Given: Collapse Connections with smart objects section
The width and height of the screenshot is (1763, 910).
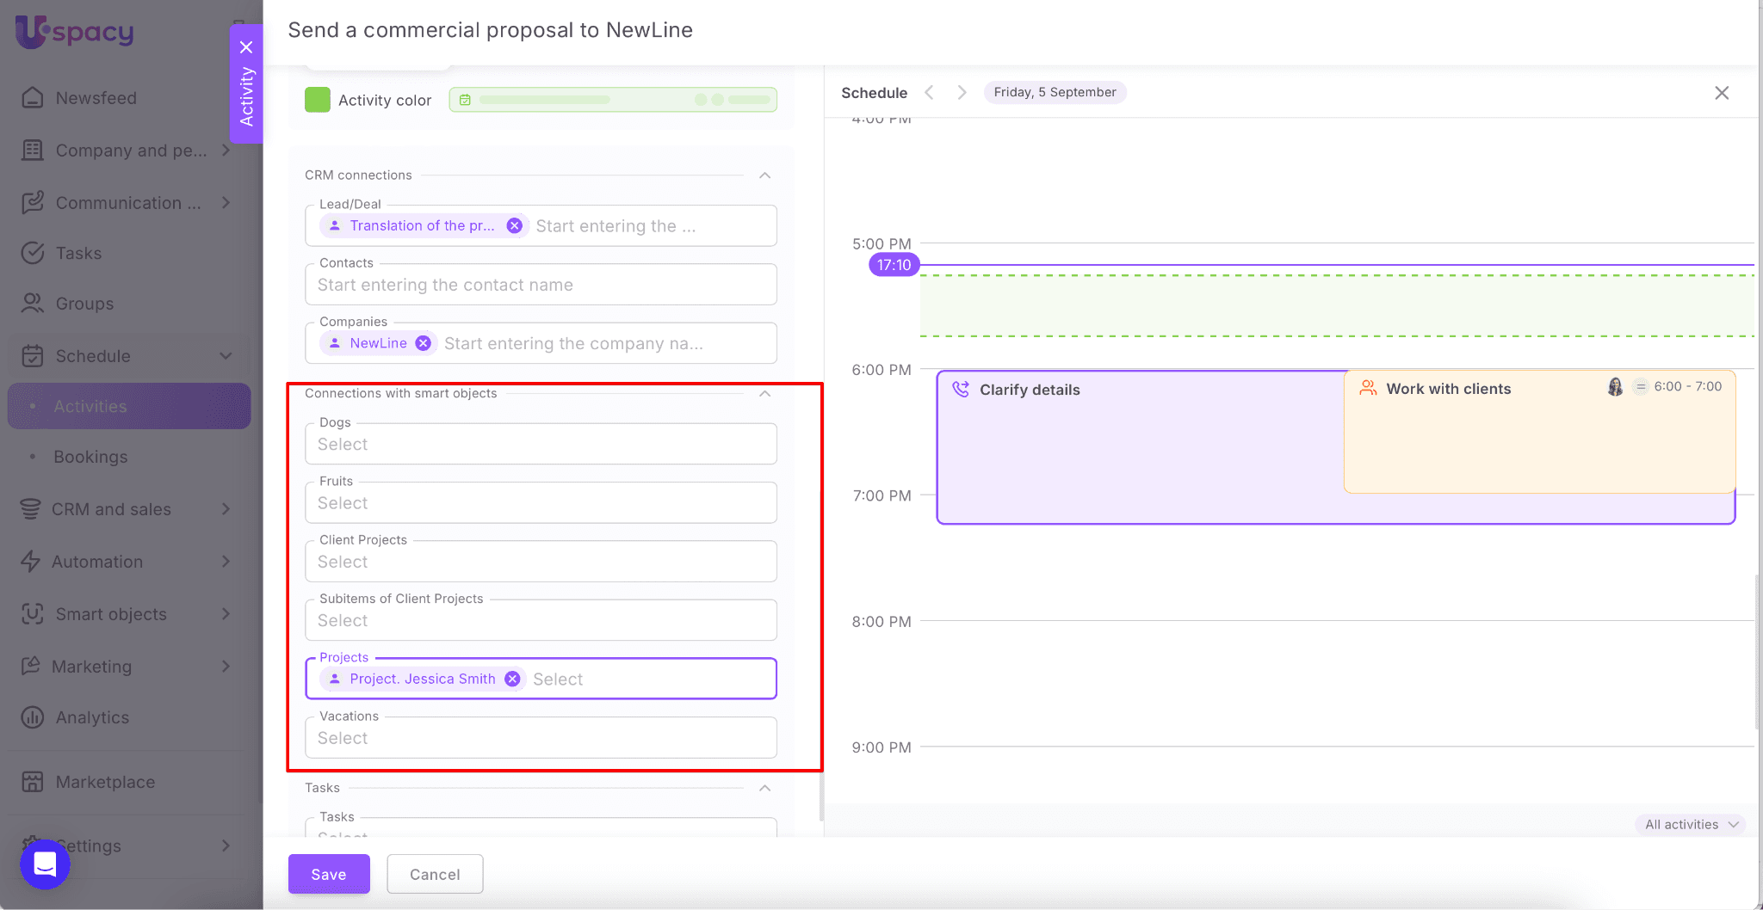Looking at the screenshot, I should coord(764,394).
